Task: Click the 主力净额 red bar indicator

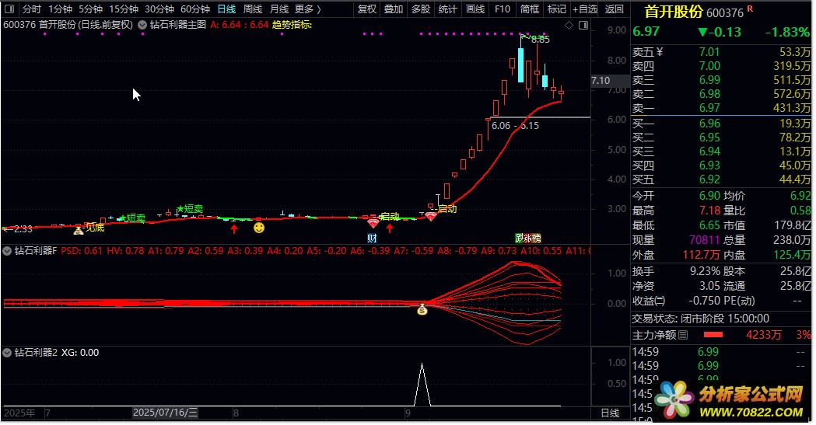Action: pyautogui.click(x=713, y=335)
